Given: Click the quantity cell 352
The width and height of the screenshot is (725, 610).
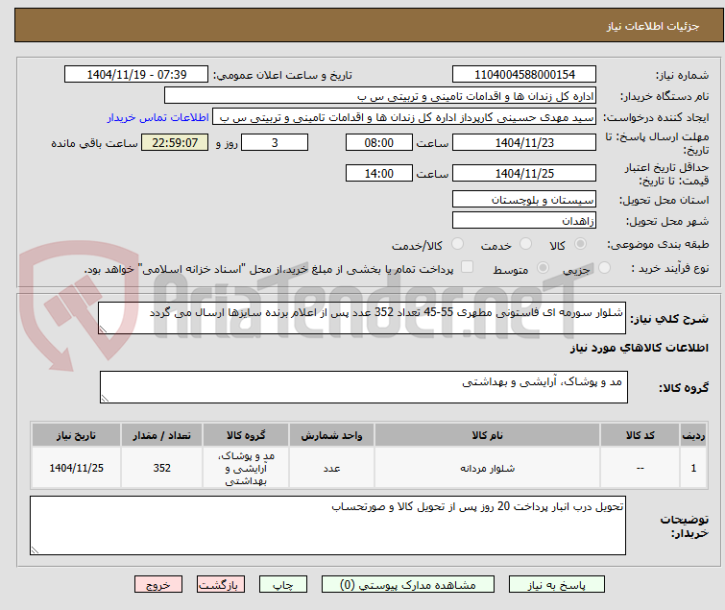Looking at the screenshot, I should coord(161,468).
